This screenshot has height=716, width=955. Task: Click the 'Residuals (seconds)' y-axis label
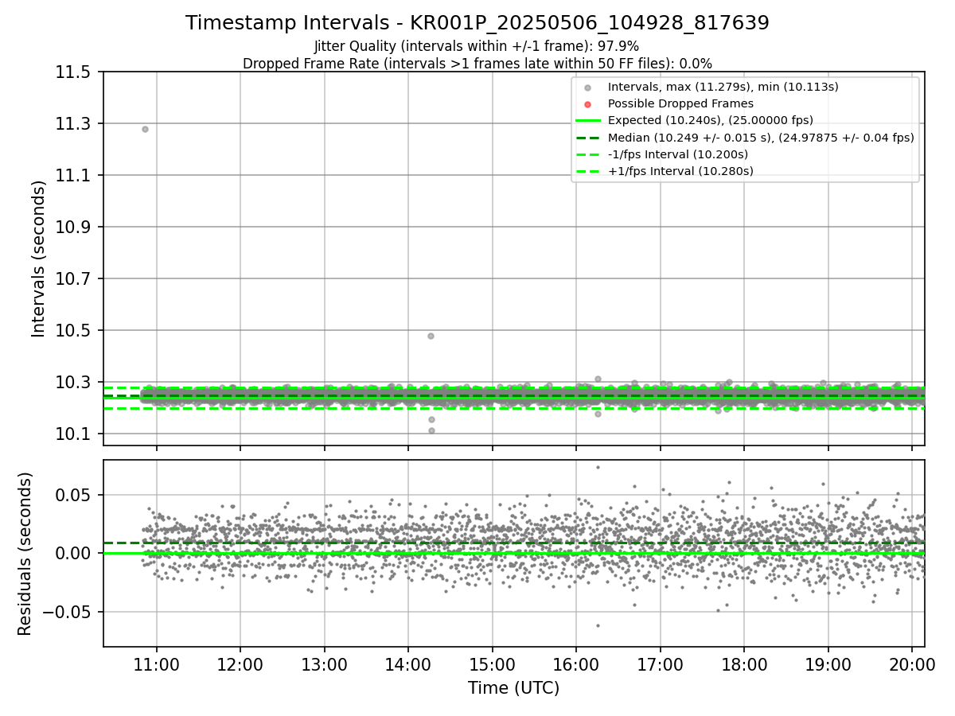click(25, 554)
